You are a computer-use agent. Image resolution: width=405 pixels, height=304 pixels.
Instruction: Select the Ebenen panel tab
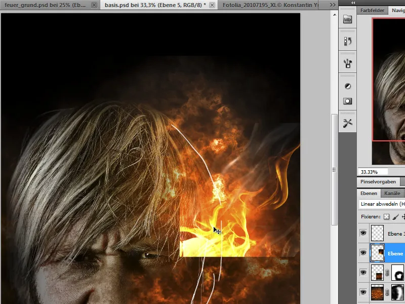pyautogui.click(x=369, y=194)
